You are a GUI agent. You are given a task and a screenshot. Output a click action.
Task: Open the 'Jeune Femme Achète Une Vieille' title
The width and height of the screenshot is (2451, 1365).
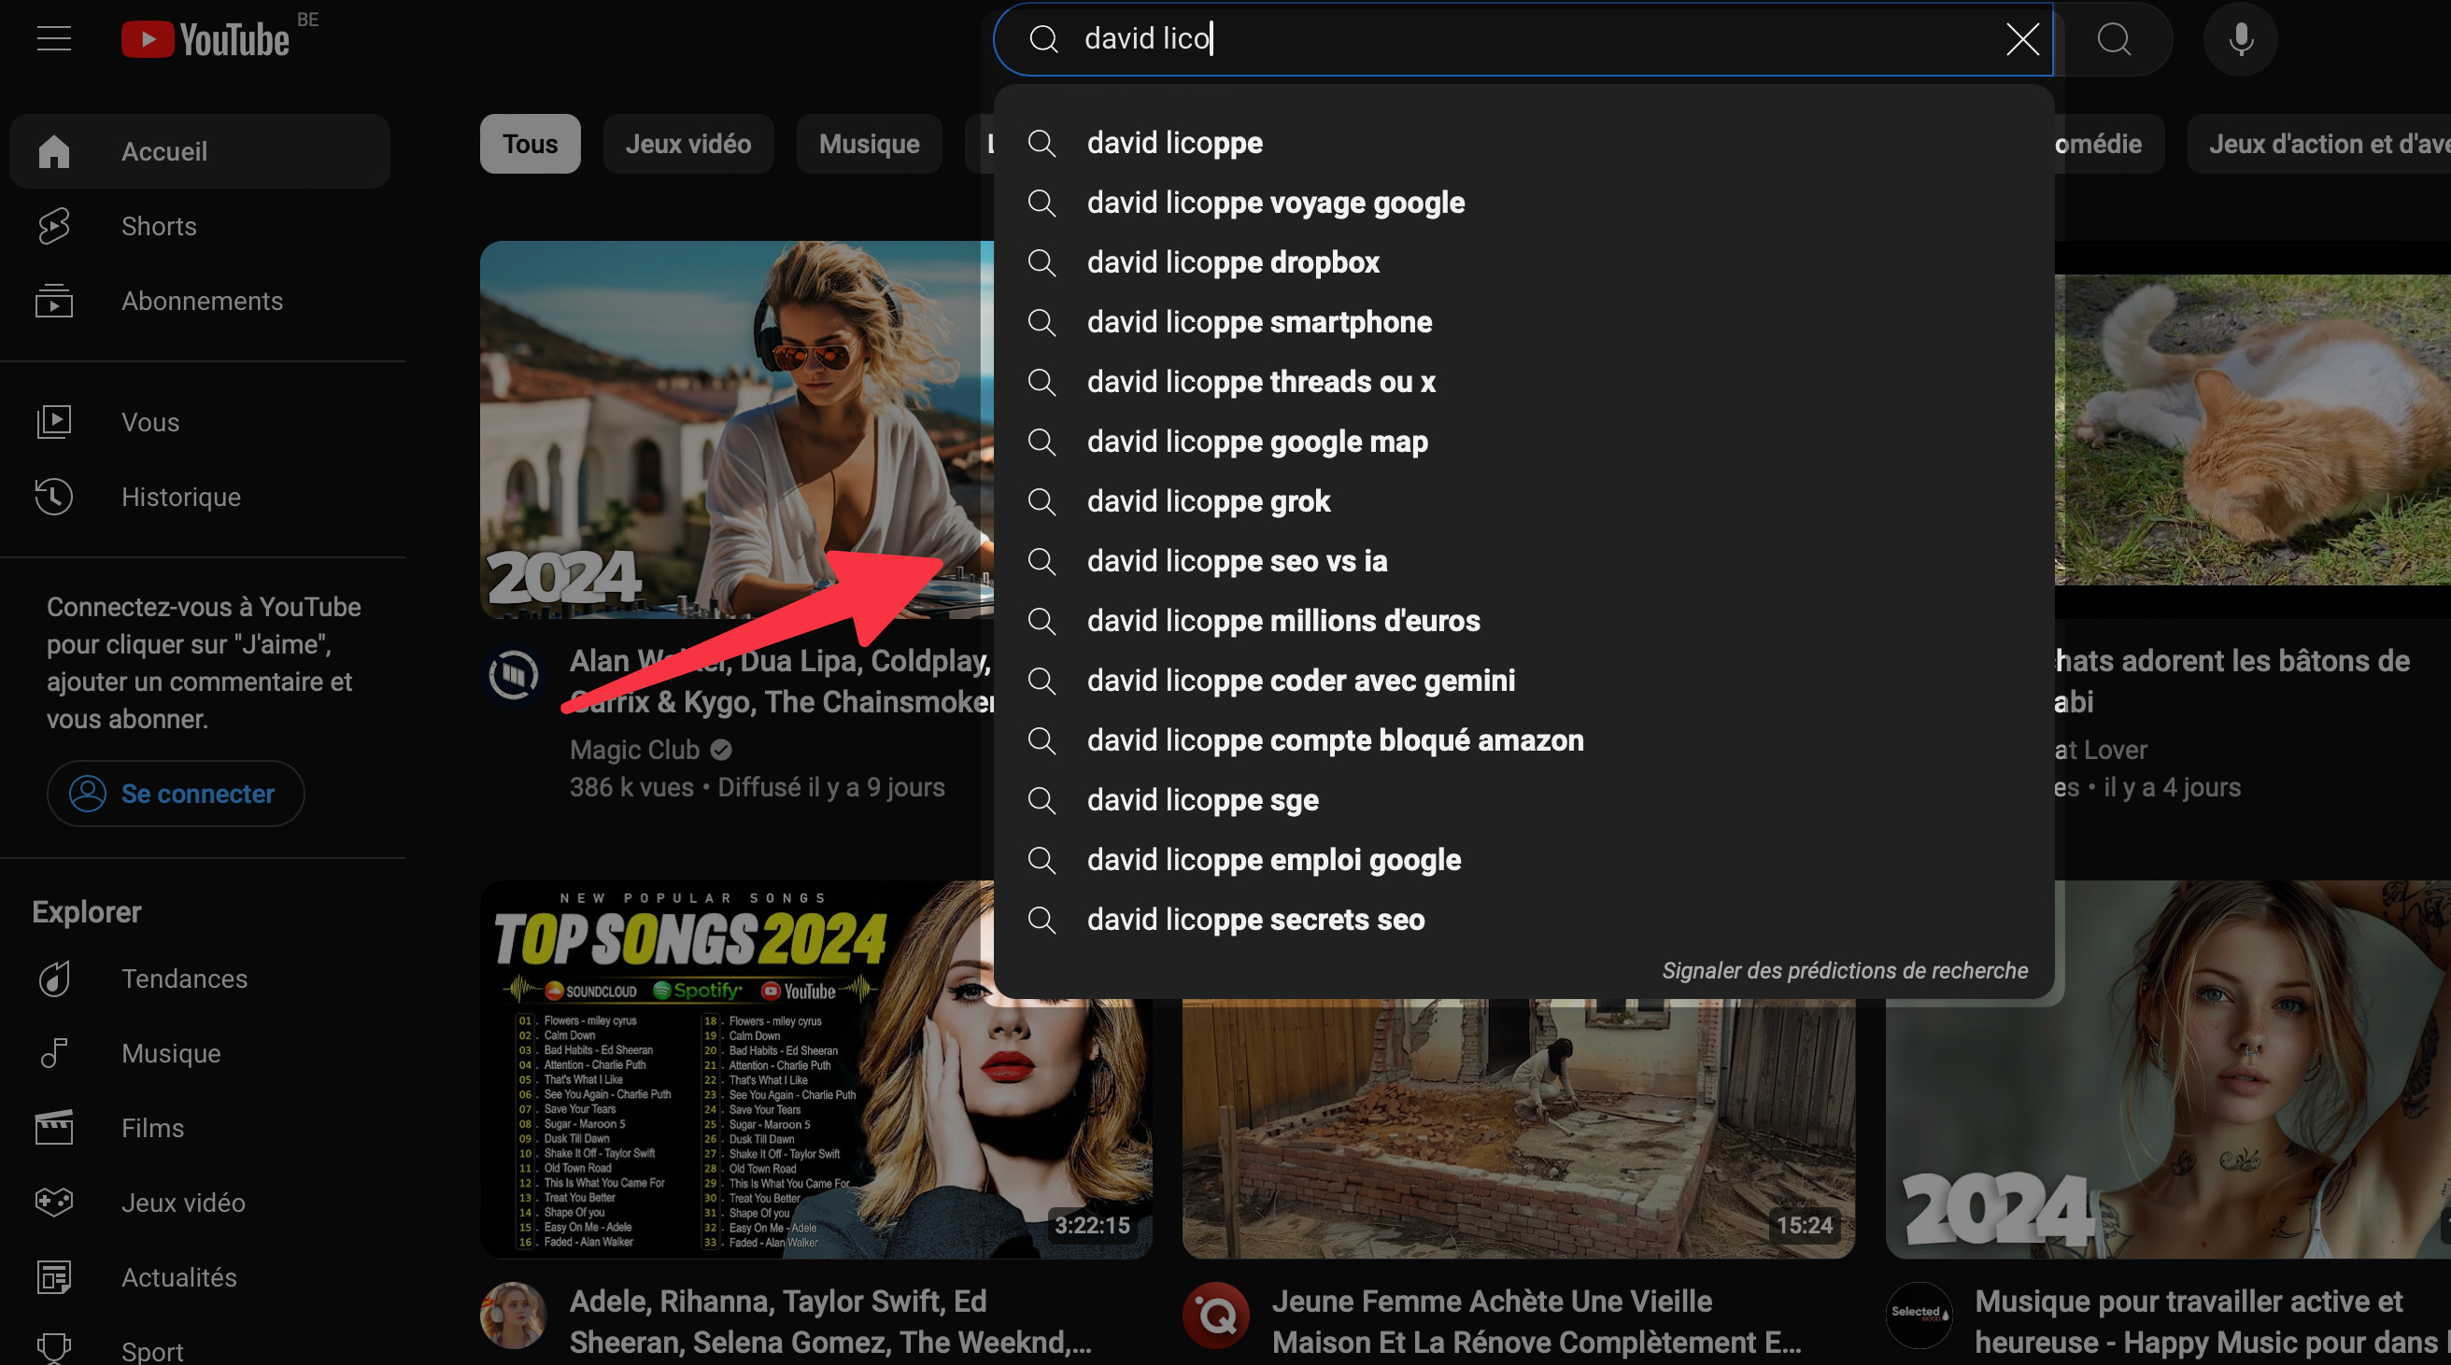click(x=1537, y=1321)
